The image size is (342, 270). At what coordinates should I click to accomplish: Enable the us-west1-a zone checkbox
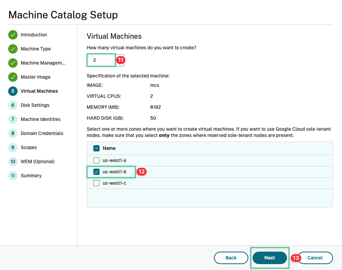click(x=96, y=160)
